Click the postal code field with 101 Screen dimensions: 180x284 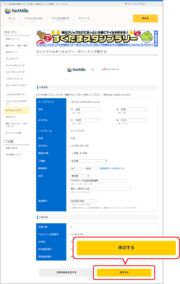pos(76,169)
